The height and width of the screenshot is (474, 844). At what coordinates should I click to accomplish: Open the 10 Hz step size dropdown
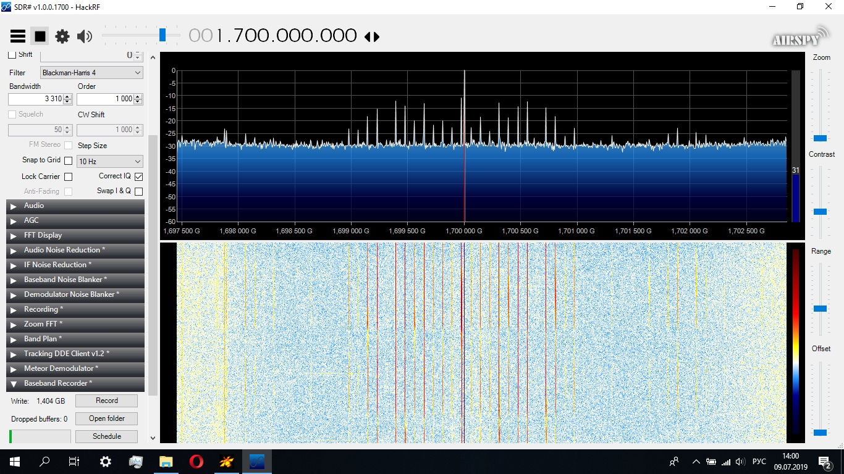point(110,162)
